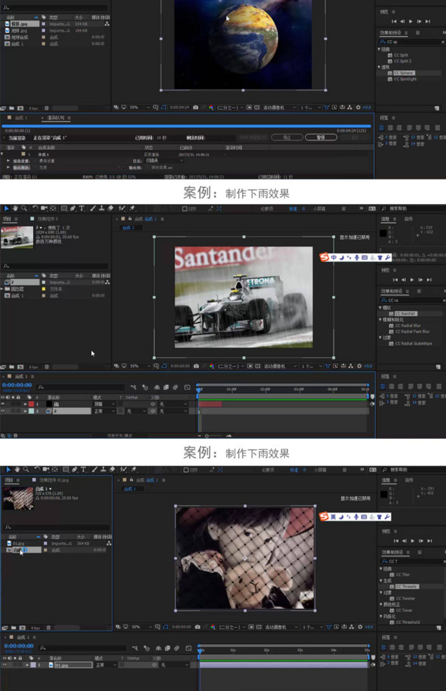Select 标准 workspace in race car screenshot
This screenshot has height=691, width=446.
coord(293,209)
